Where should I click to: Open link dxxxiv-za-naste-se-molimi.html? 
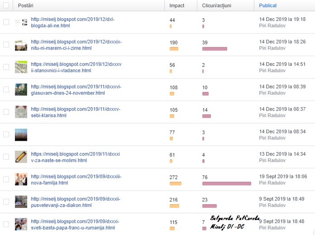pyautogui.click(x=75, y=157)
